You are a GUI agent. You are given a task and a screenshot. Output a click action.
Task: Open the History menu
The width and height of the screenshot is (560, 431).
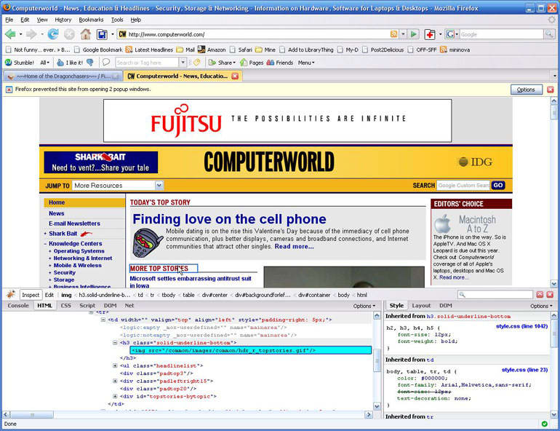click(63, 20)
